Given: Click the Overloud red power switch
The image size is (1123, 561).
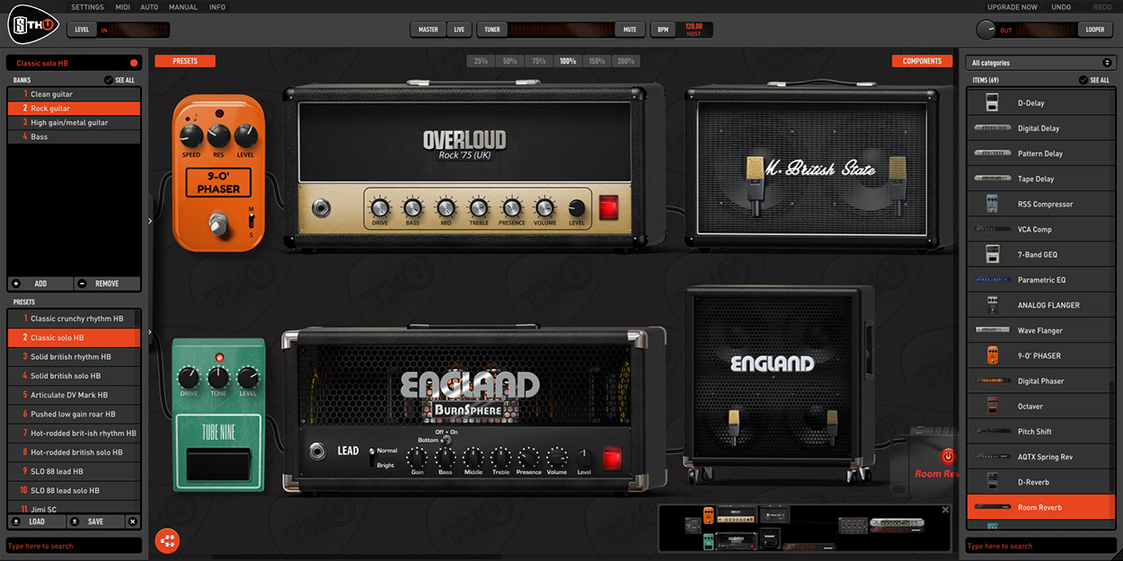Looking at the screenshot, I should tap(610, 208).
